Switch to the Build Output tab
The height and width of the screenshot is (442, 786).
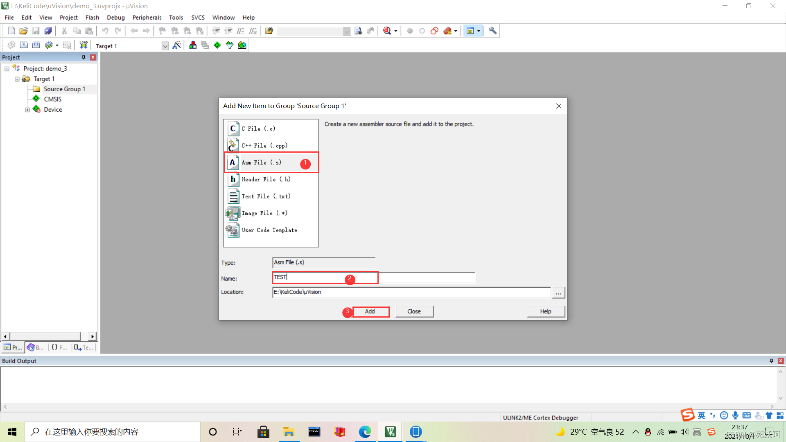pyautogui.click(x=19, y=361)
